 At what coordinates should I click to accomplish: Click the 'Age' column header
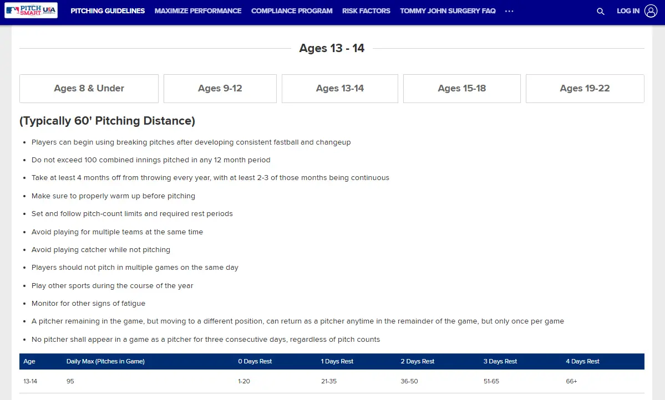tap(29, 361)
